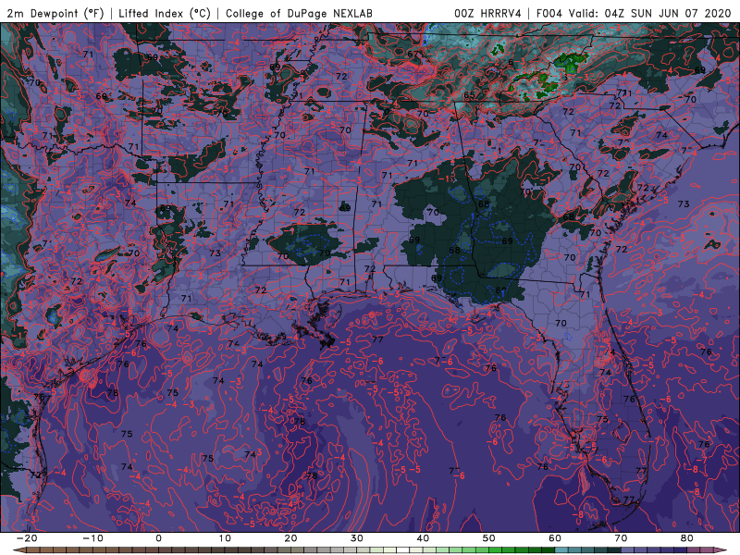740x555 pixels.
Task: Click the -10 label on the color scale
Action: pos(92,538)
